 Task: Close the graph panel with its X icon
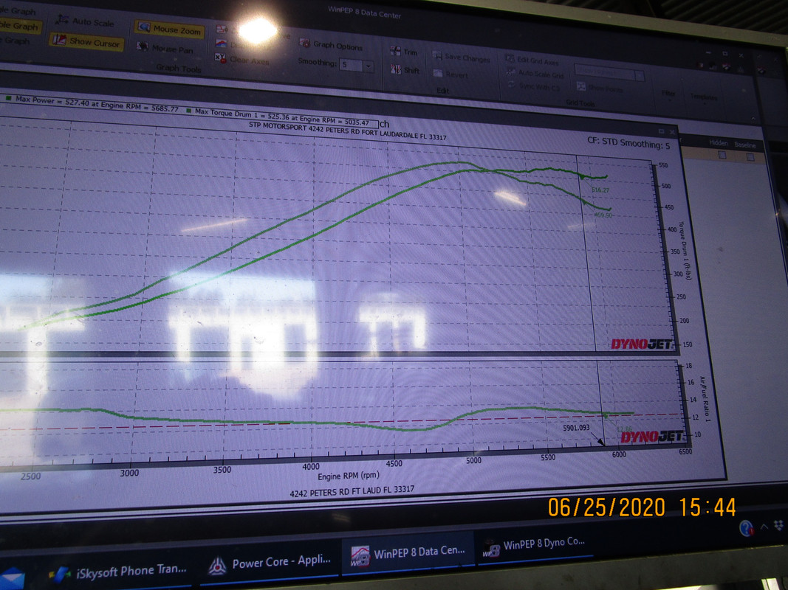click(672, 132)
